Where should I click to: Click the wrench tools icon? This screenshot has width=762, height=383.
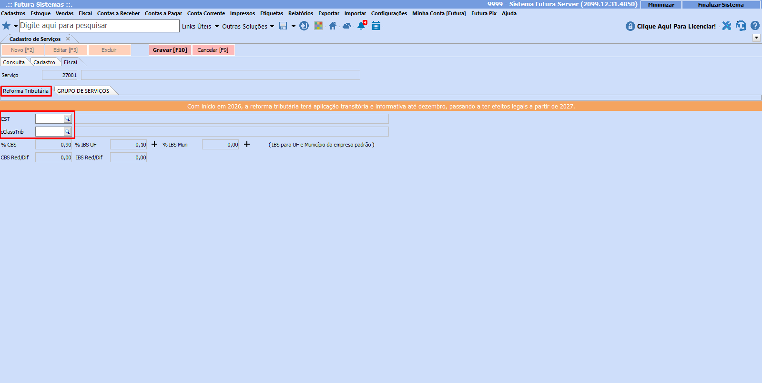[726, 26]
